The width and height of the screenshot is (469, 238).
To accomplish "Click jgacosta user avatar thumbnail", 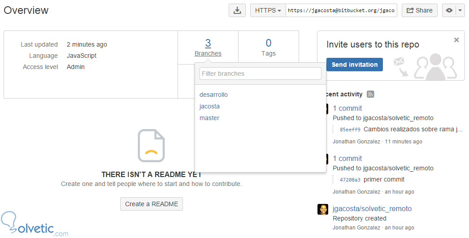I will 323,209.
